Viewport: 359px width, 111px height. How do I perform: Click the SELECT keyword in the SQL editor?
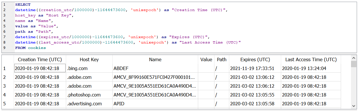point(23,5)
